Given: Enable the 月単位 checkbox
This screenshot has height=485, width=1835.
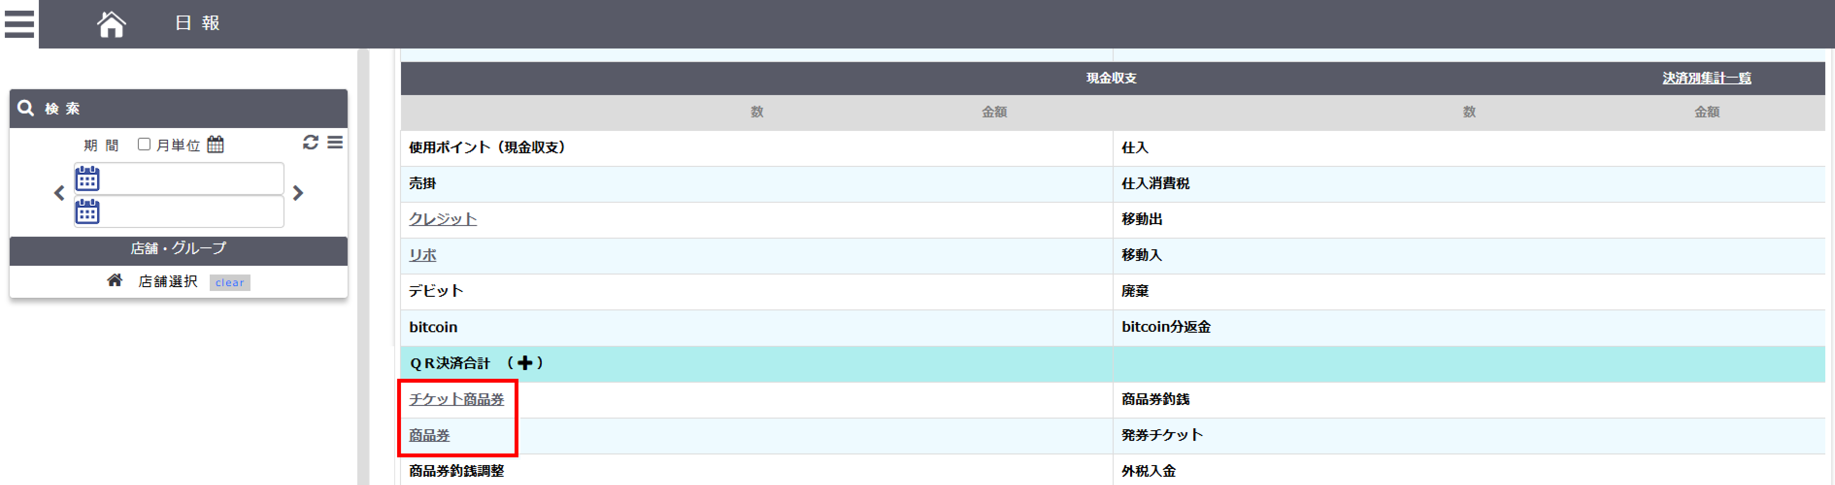Looking at the screenshot, I should tap(144, 145).
